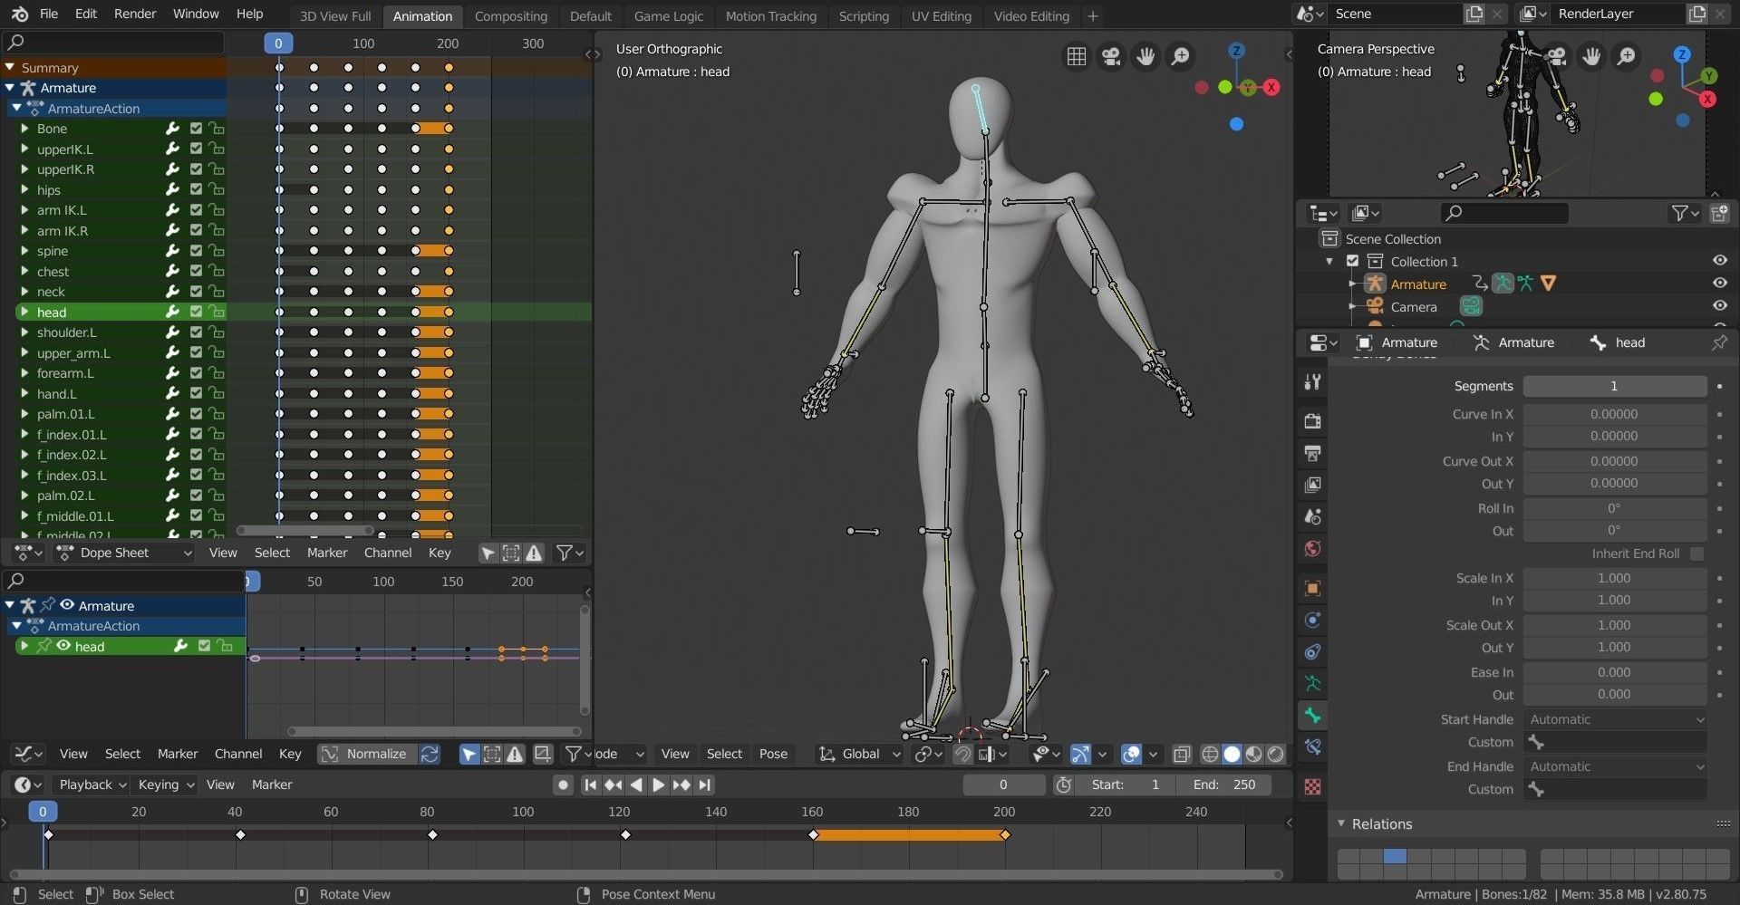Open the Tool properties tab icon
The width and height of the screenshot is (1740, 905).
pos(1312,382)
